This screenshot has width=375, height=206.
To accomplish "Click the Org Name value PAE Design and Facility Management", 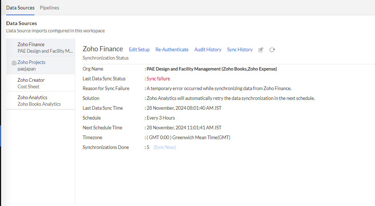I will [x=211, y=69].
